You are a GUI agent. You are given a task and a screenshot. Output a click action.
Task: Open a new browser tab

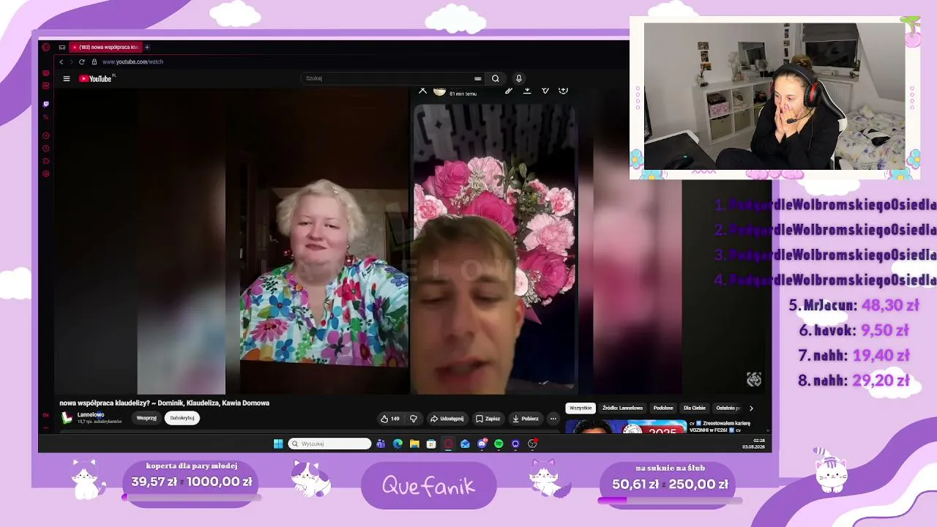[147, 47]
